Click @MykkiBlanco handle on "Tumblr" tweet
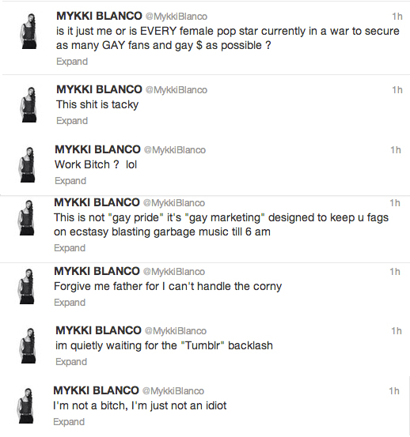410x437 pixels. point(176,331)
